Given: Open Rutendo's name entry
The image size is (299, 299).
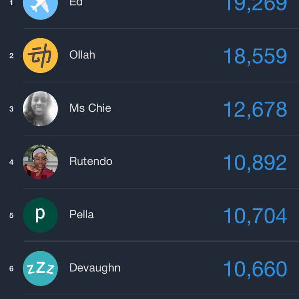Looking at the screenshot, I should [91, 161].
